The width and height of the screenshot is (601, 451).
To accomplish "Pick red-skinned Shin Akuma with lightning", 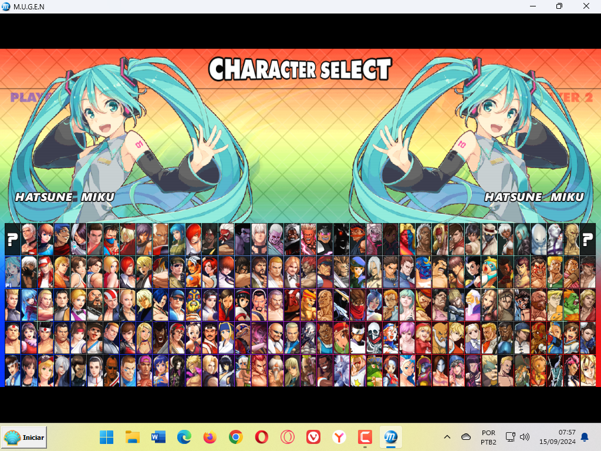I will [309, 240].
